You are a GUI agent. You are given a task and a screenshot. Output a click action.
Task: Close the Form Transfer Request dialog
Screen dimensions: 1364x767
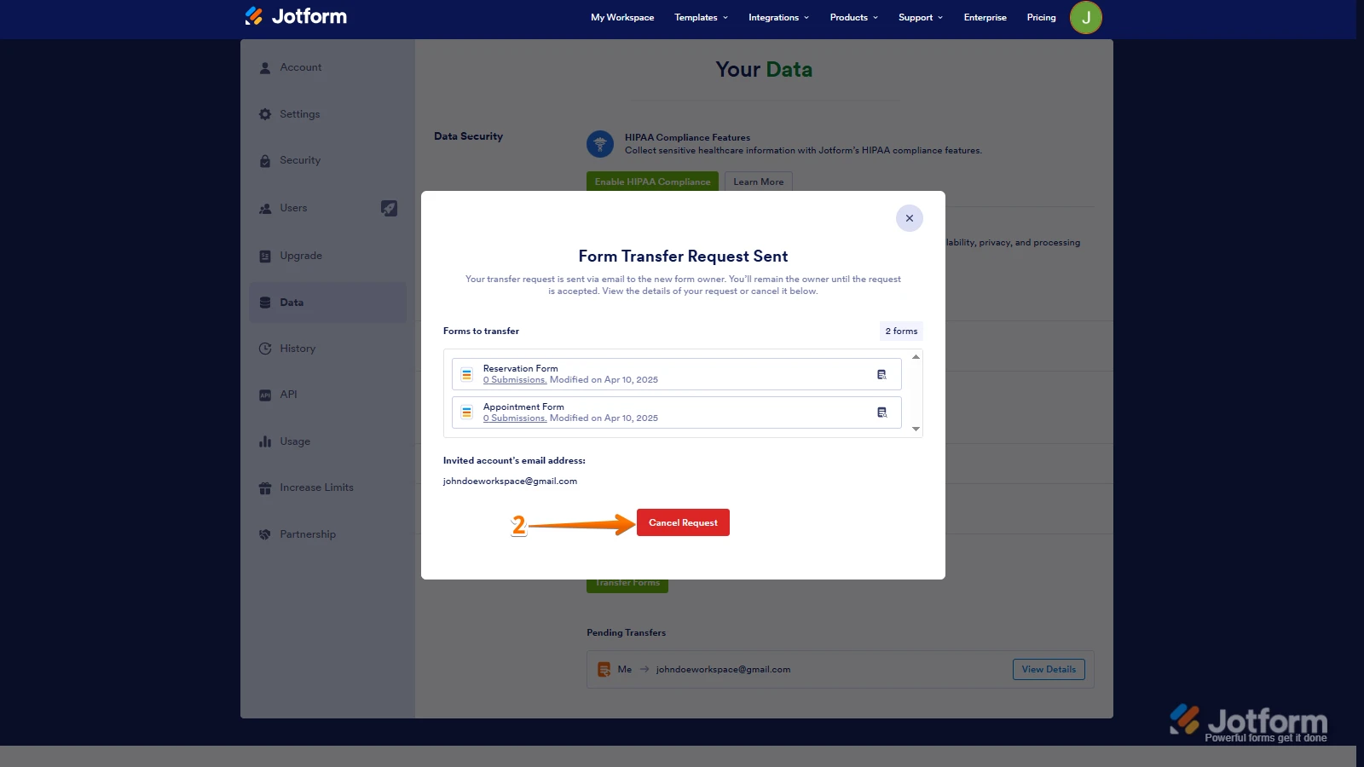click(909, 218)
